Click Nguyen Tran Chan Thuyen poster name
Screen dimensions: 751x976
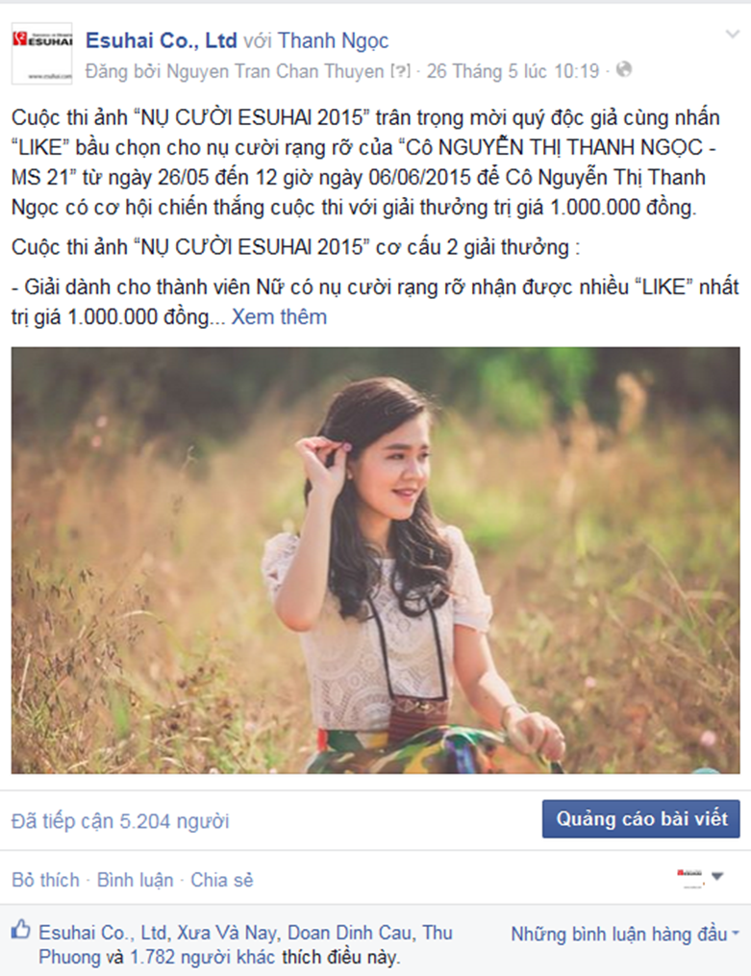(x=275, y=71)
